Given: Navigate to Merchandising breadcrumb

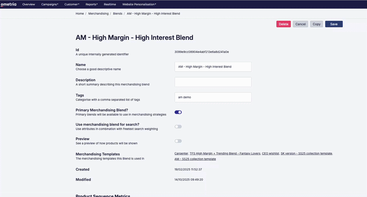Looking at the screenshot, I should coord(98,14).
